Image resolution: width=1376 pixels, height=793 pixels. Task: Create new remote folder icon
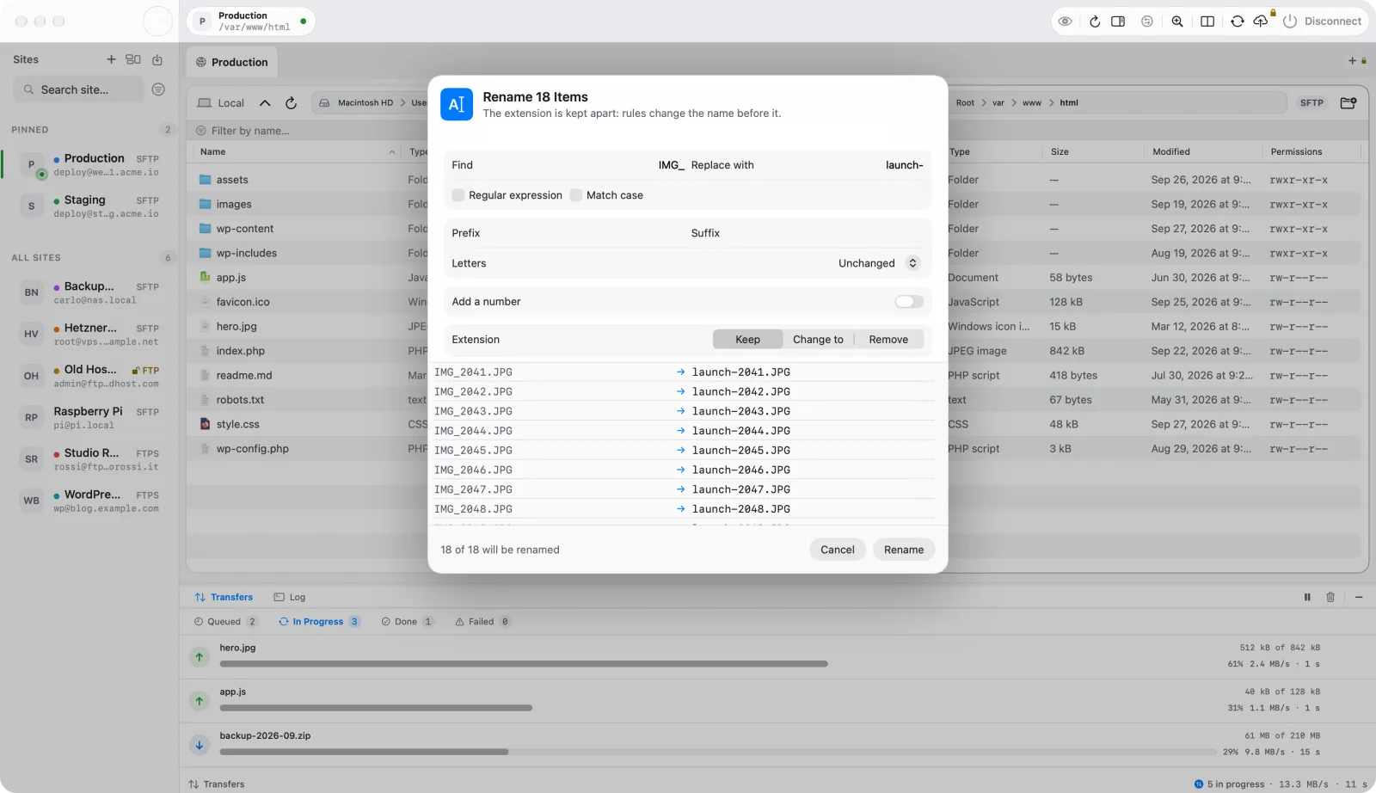(x=1348, y=103)
